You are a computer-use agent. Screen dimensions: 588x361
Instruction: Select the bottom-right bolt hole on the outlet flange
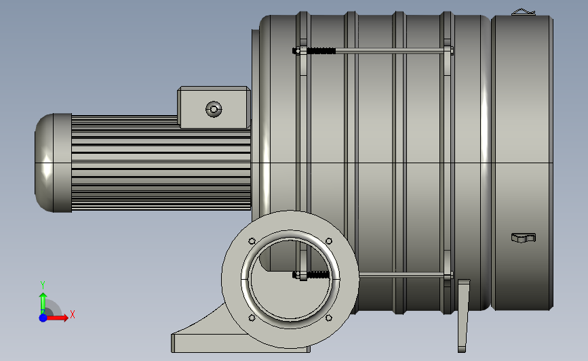pyautogui.click(x=329, y=318)
